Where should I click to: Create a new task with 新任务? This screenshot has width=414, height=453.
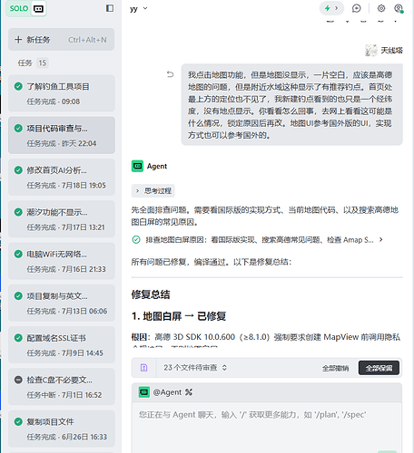tap(62, 40)
